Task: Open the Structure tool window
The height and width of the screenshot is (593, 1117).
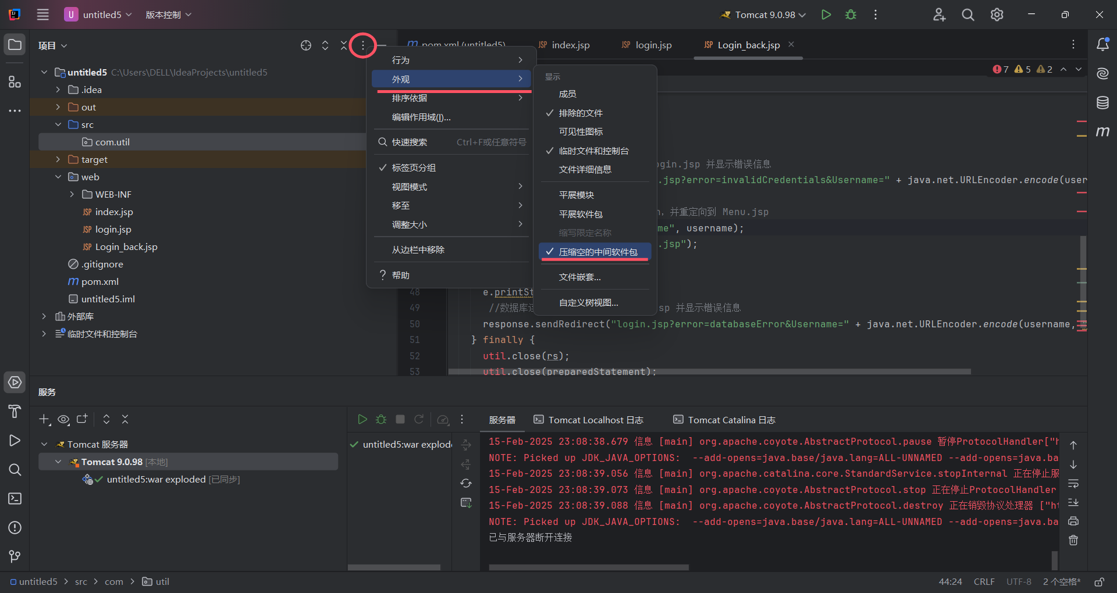Action: tap(15, 81)
